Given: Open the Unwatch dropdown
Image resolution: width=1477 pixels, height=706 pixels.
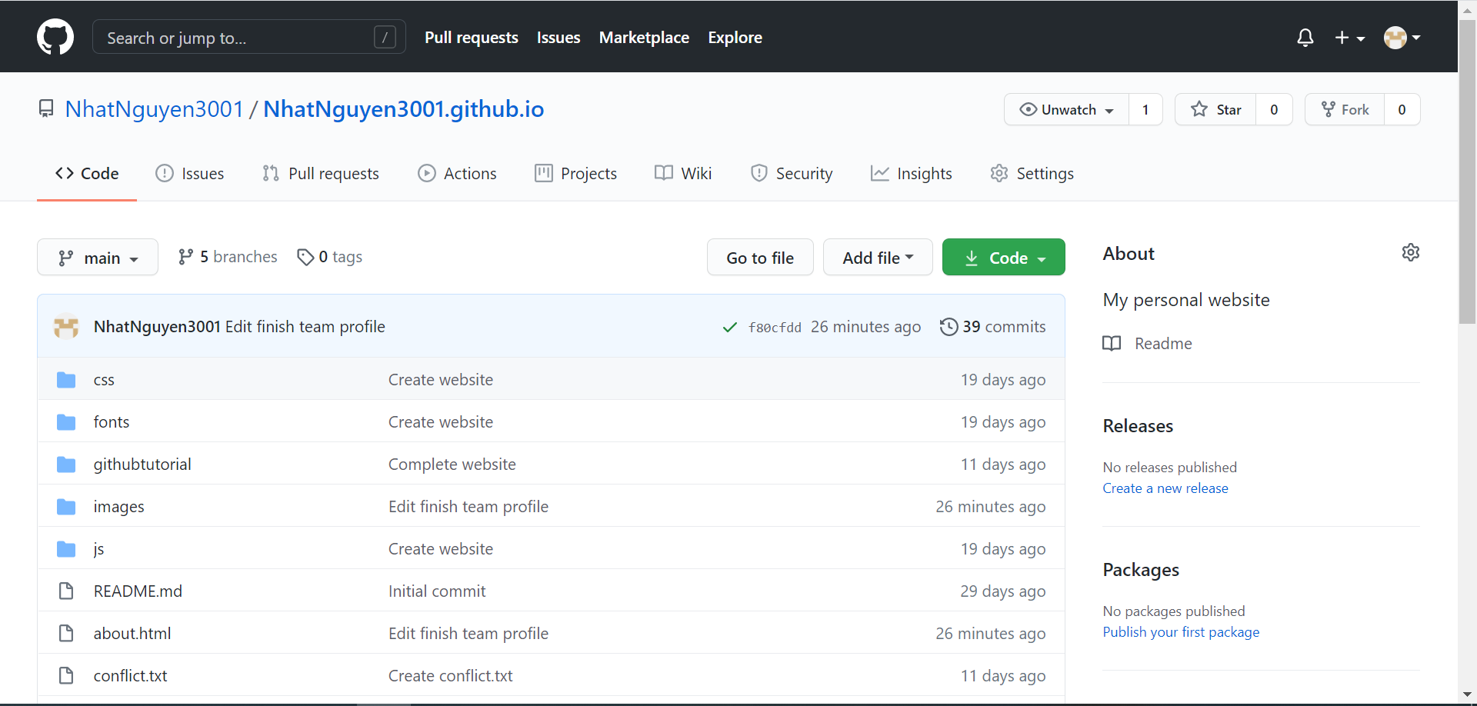Looking at the screenshot, I should [1066, 109].
